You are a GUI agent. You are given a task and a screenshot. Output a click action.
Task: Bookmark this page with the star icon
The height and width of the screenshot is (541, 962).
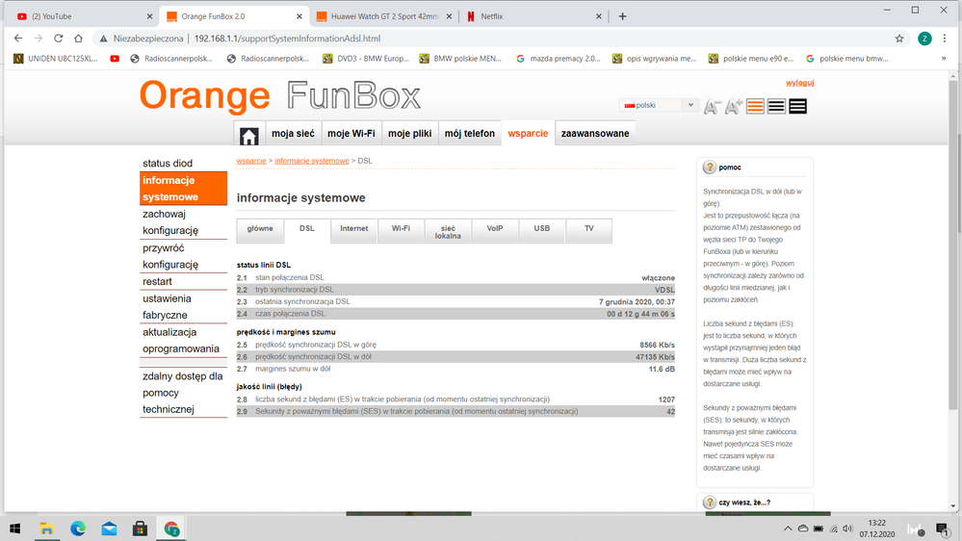(899, 39)
